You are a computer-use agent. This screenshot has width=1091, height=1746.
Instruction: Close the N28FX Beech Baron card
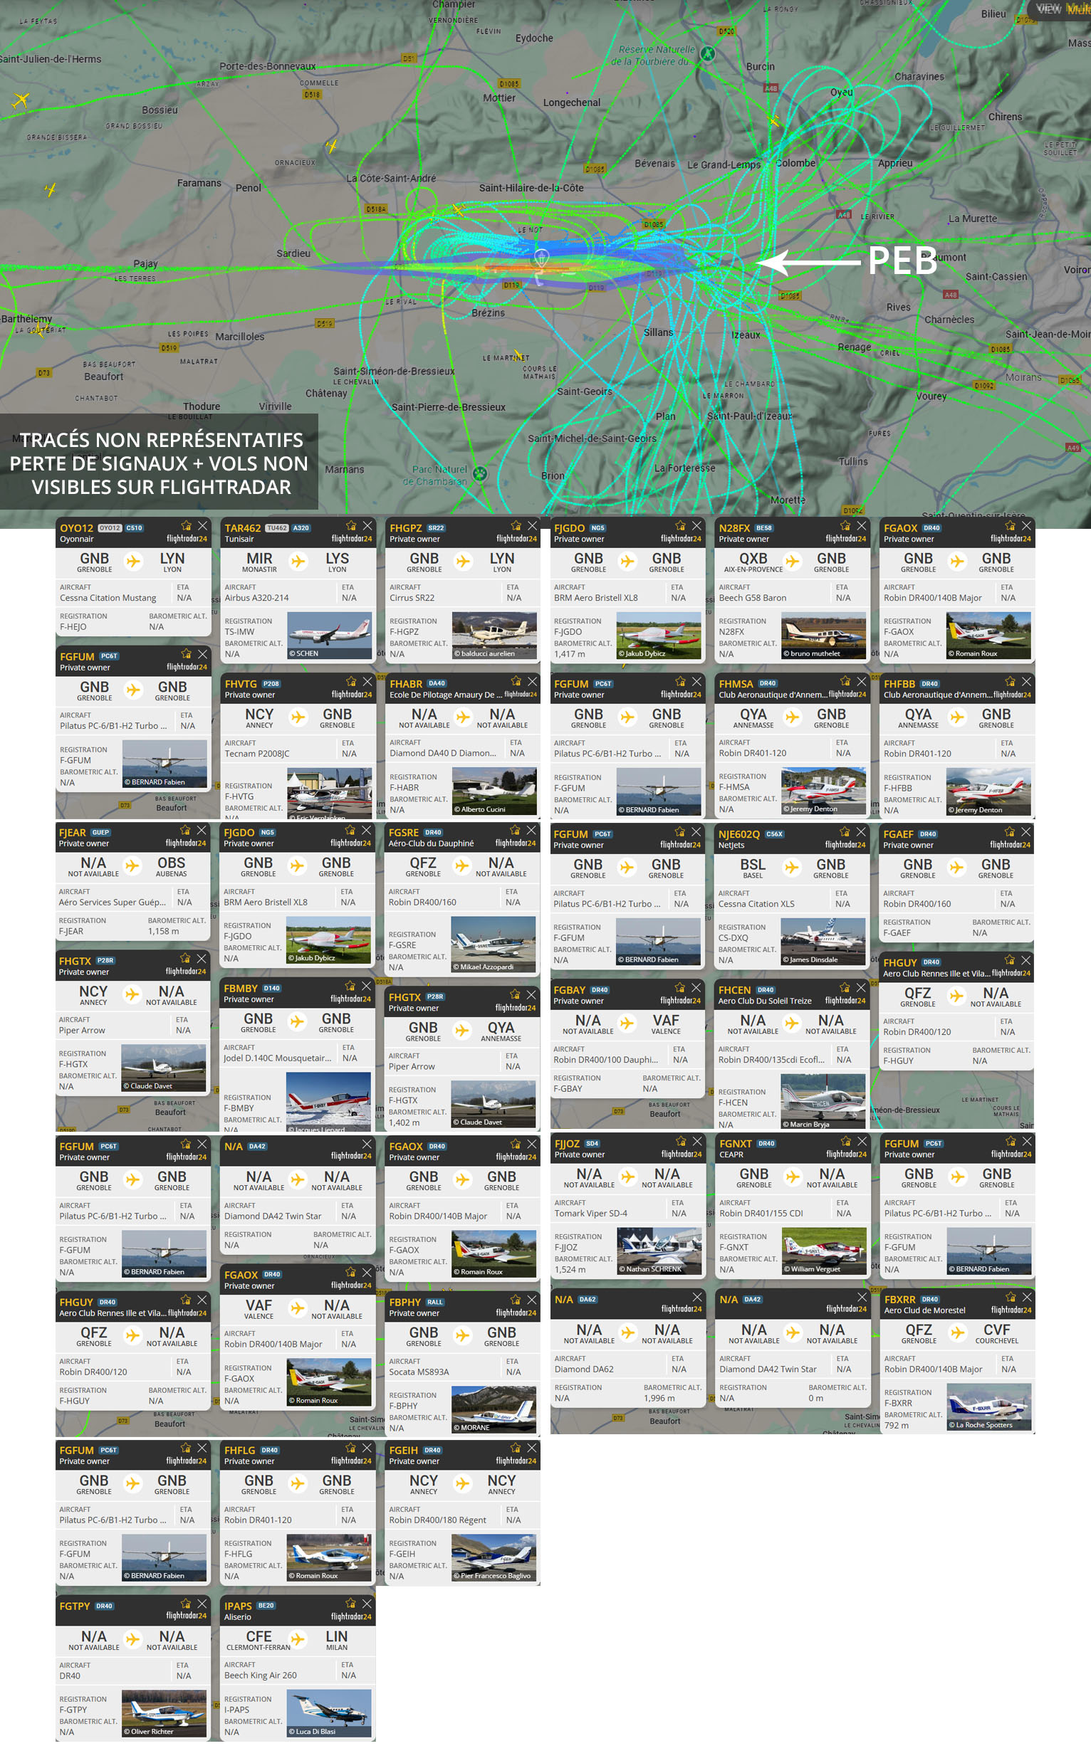(862, 526)
